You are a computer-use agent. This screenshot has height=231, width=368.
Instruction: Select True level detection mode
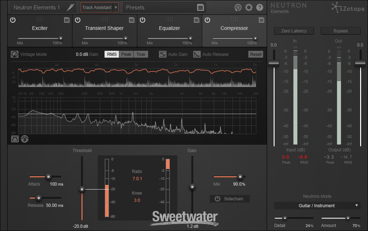(x=141, y=54)
